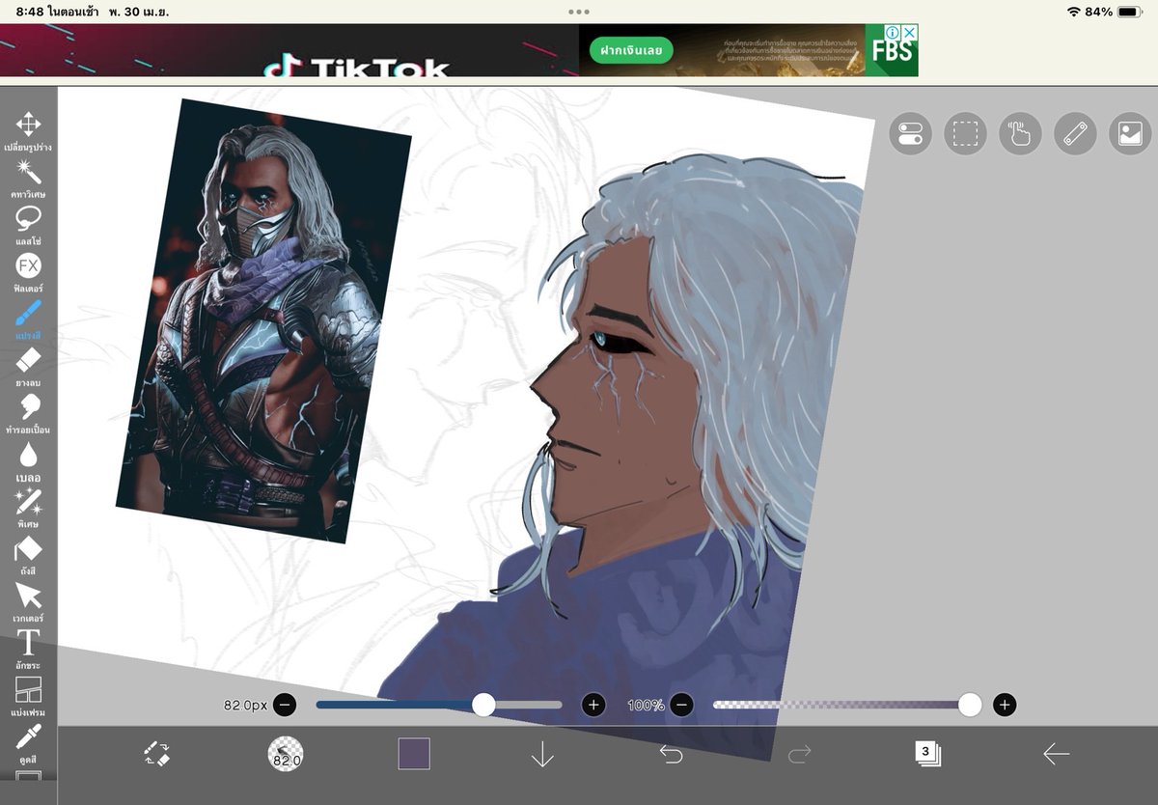This screenshot has width=1158, height=805.
Task: Open the FX Filter tool (ฟิลเตอร์)
Action: (28, 271)
